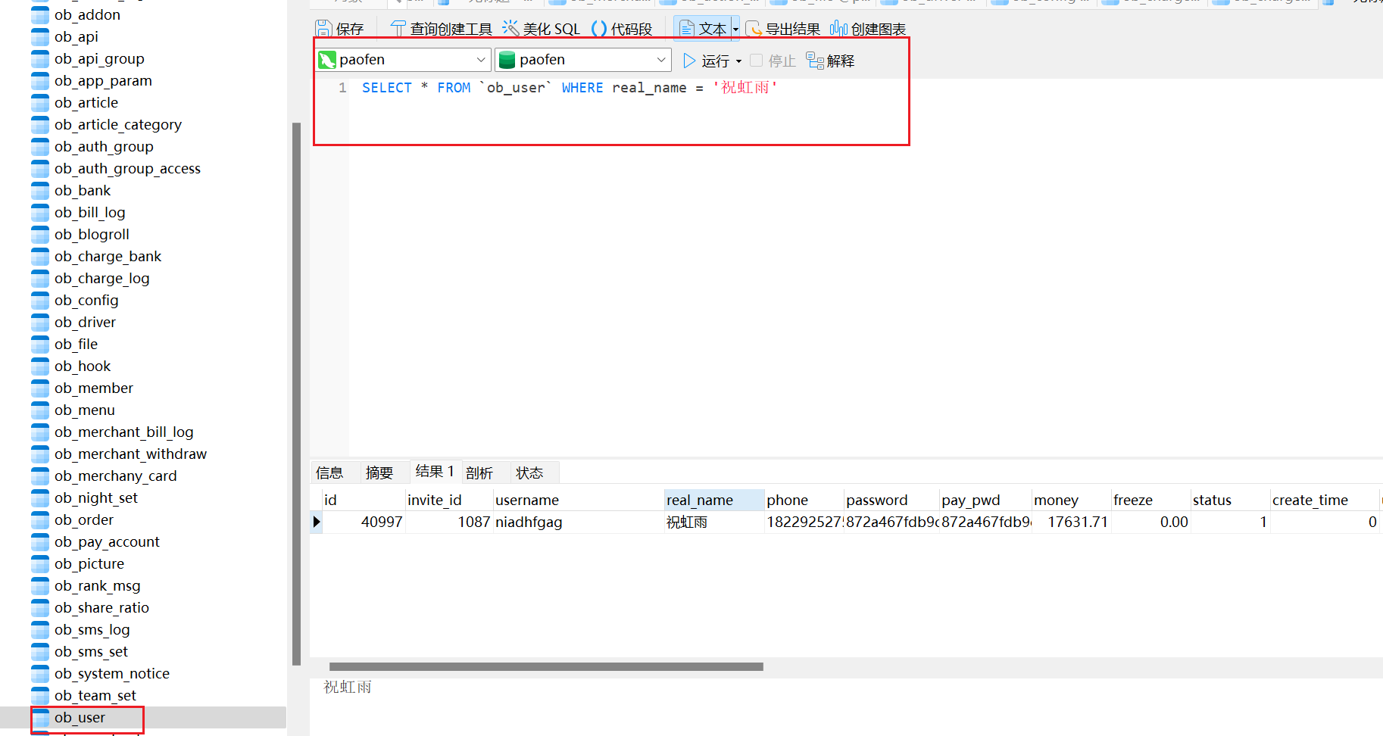Click Beautify SQL (美化 SQL) icon

pyautogui.click(x=511, y=29)
